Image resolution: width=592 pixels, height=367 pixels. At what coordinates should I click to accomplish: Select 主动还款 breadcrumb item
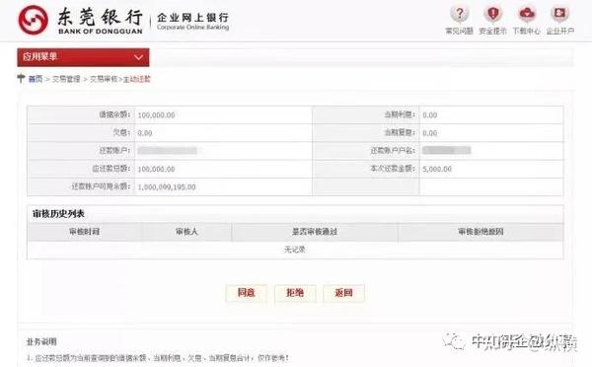pyautogui.click(x=137, y=79)
